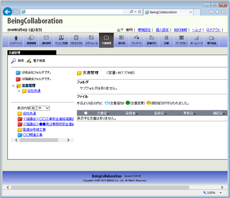Open the 表示内容 施工中 dropdown
230x198 pixels.
pyautogui.click(x=40, y=108)
